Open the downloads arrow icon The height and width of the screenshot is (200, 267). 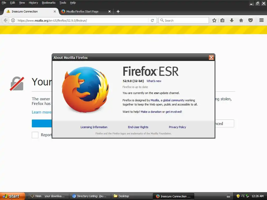tap(232, 20)
